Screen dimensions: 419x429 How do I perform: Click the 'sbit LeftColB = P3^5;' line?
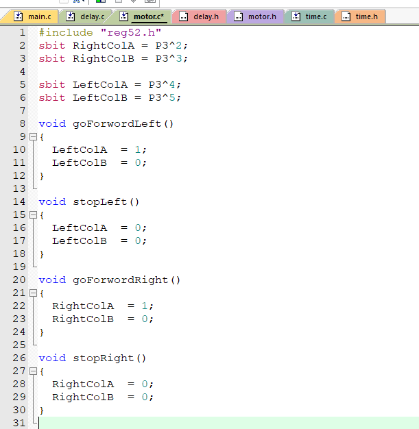[x=110, y=98]
